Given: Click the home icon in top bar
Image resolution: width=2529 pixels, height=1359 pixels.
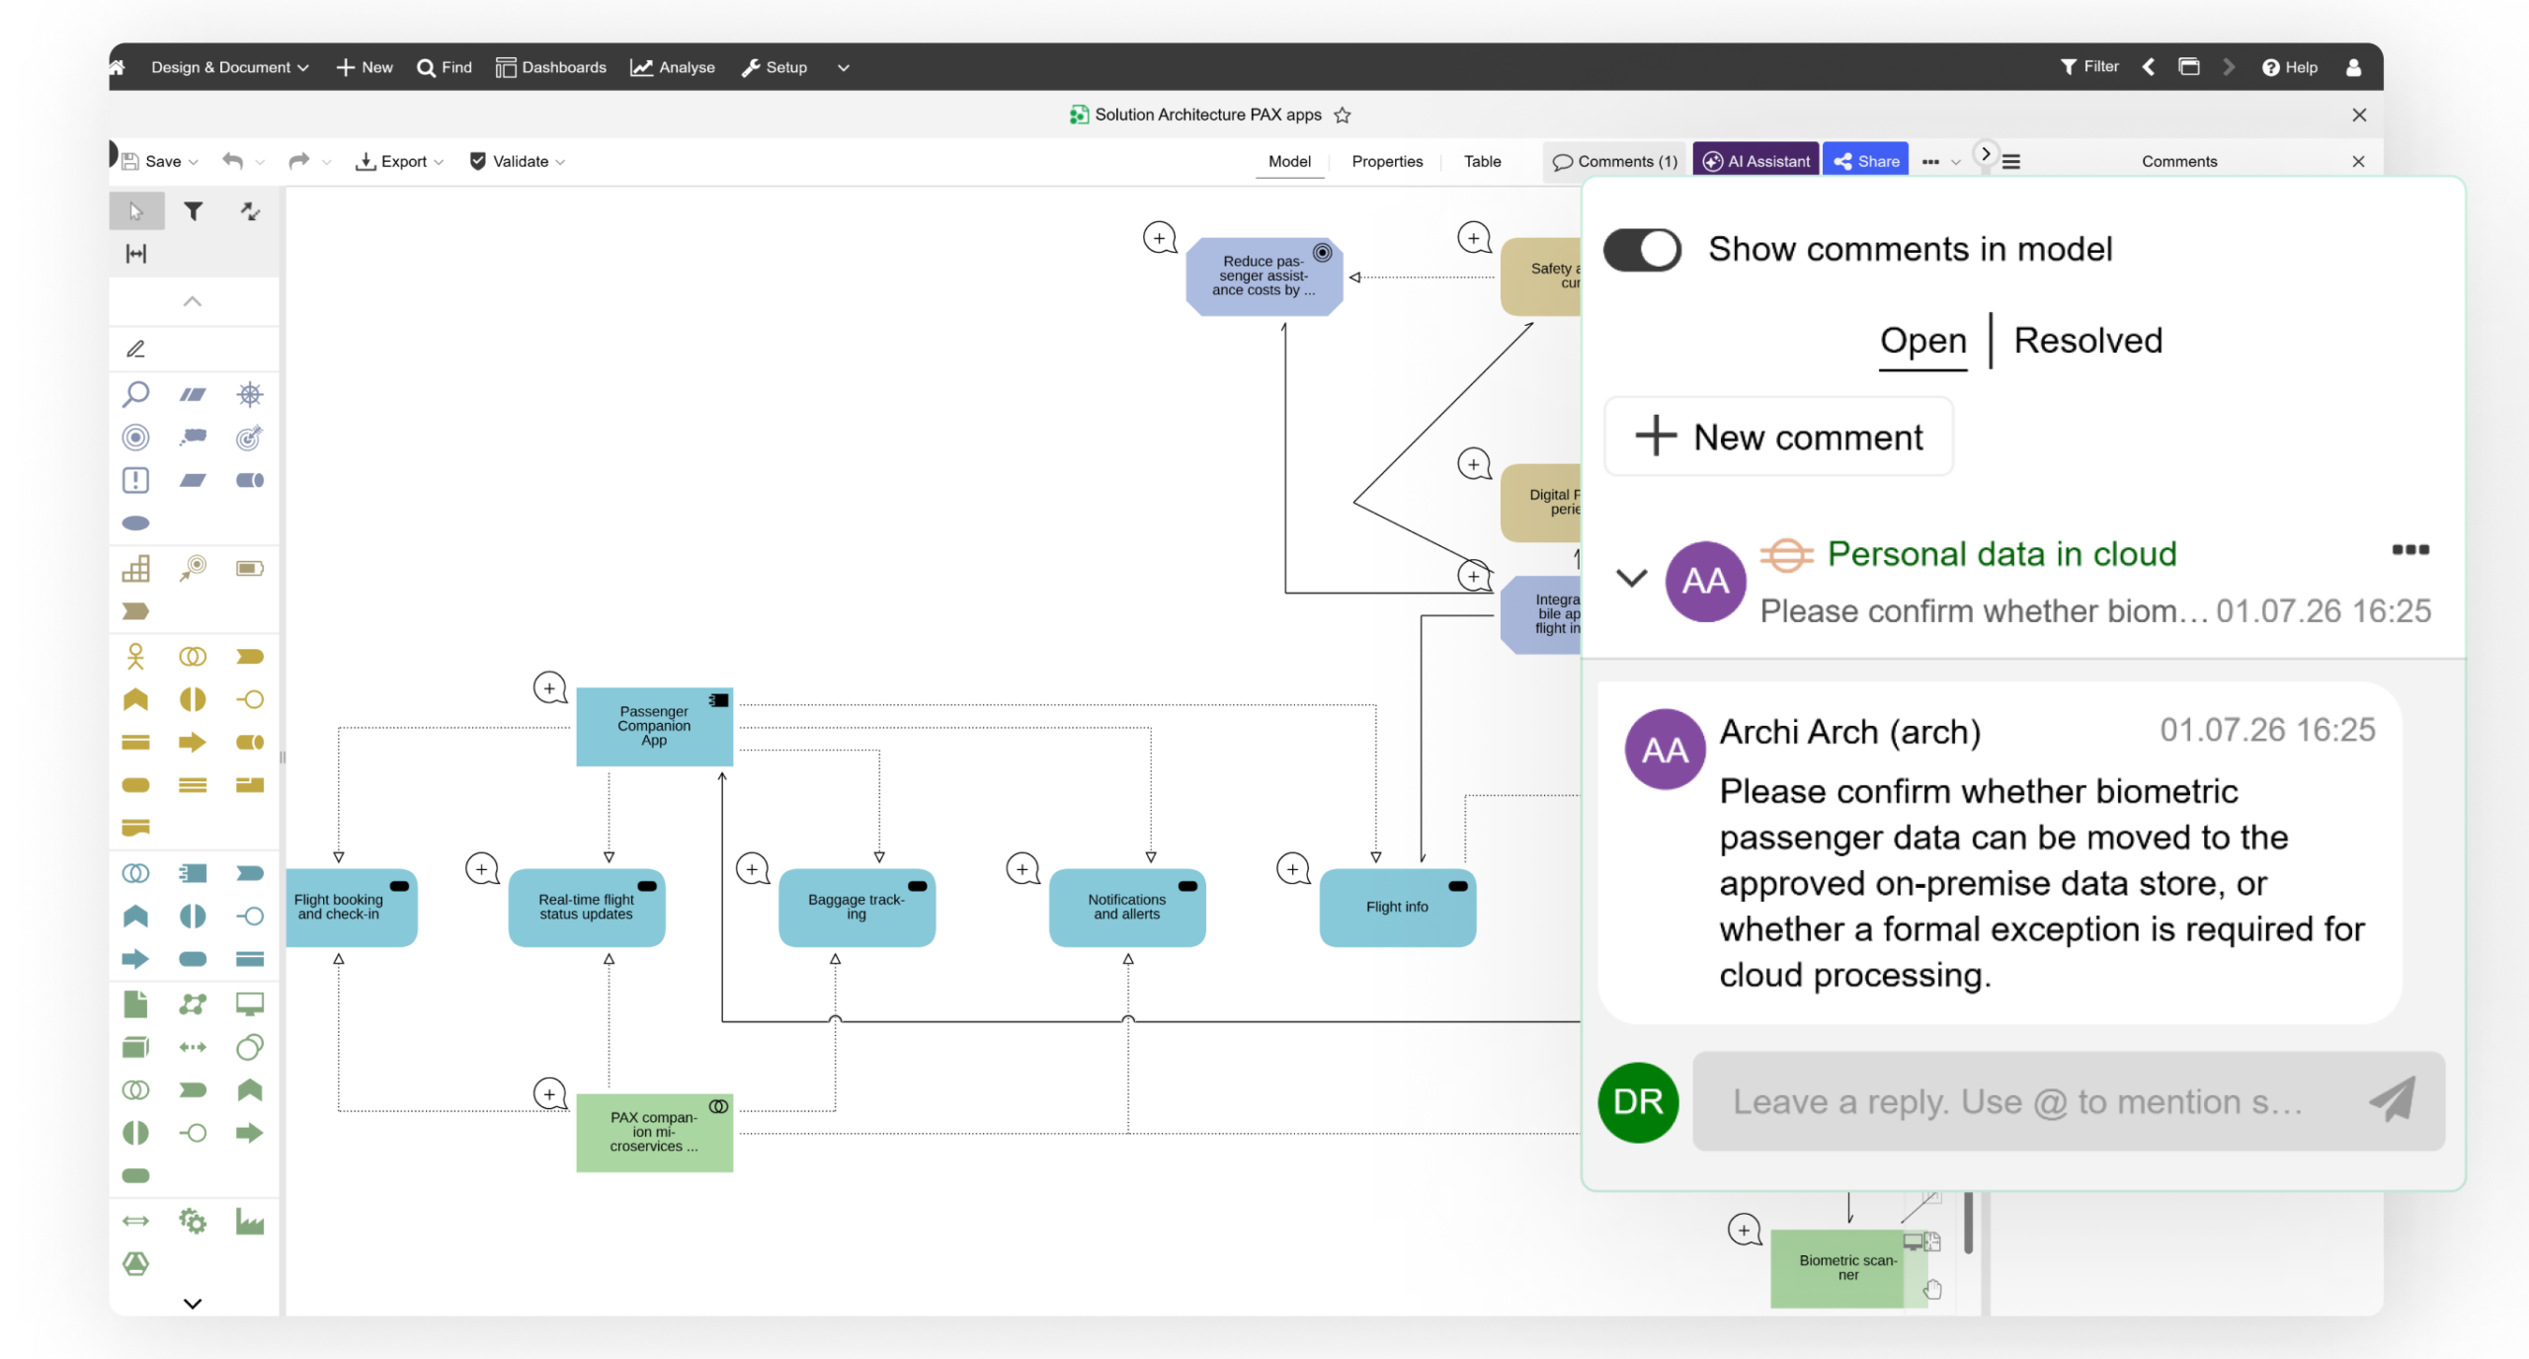Looking at the screenshot, I should (117, 67).
